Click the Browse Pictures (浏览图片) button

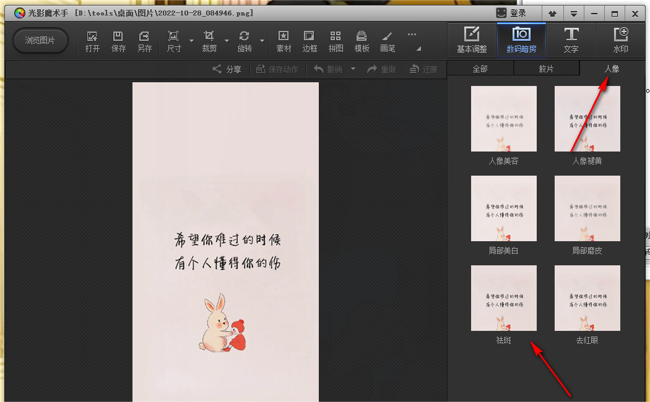pos(40,40)
